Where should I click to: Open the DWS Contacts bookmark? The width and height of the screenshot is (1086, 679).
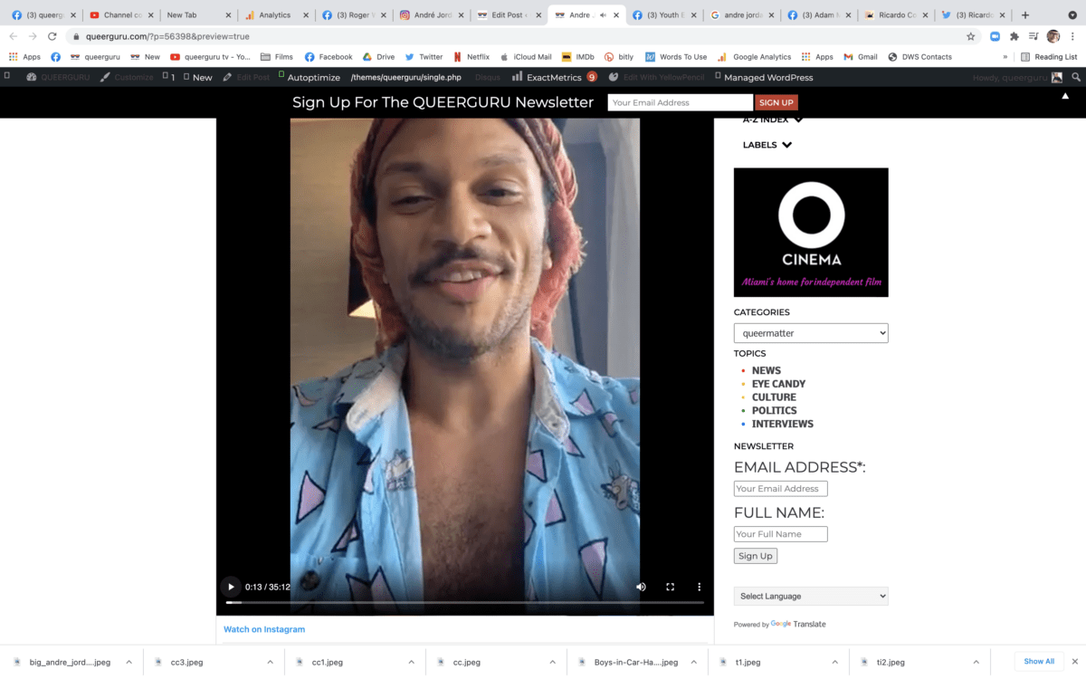(919, 57)
